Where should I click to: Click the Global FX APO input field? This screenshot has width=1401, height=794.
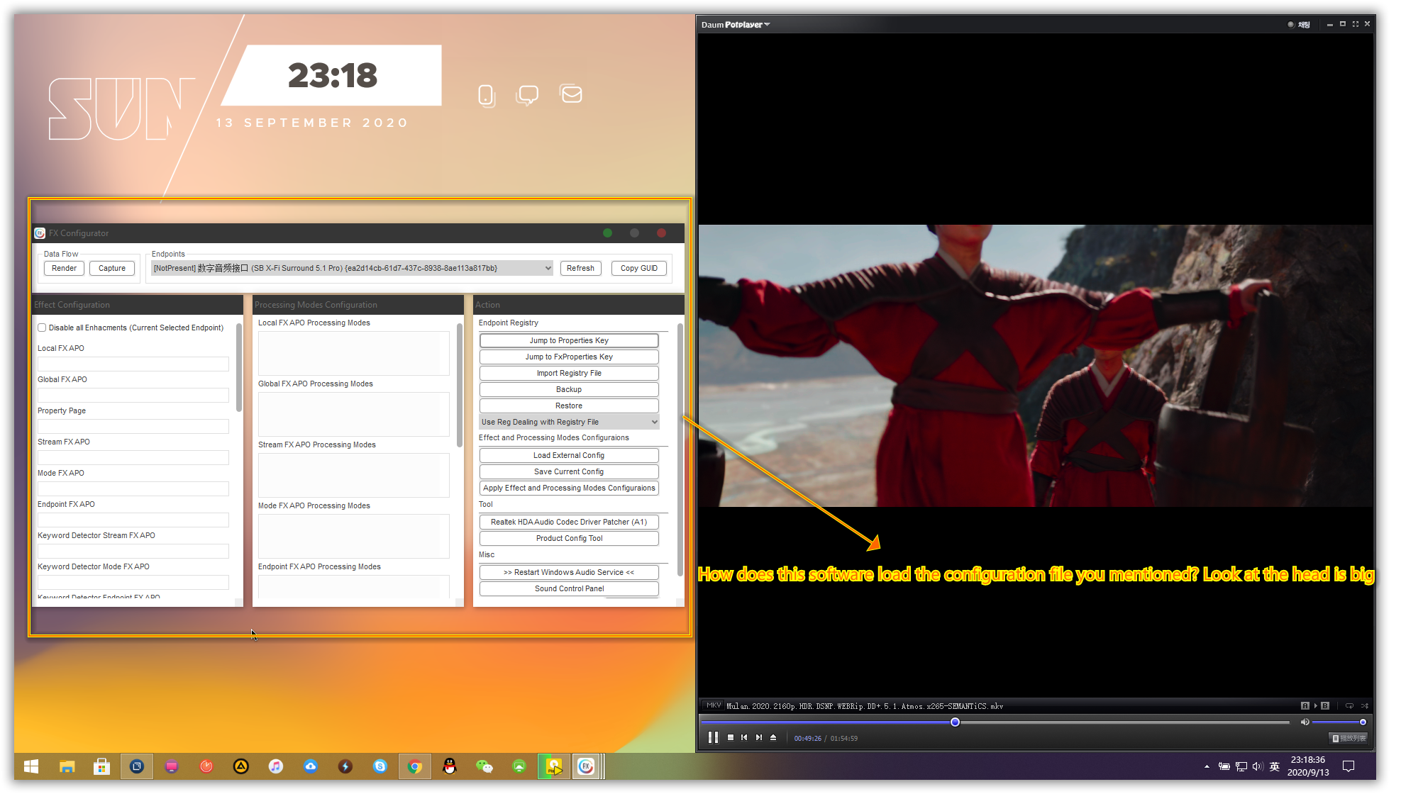click(x=133, y=395)
